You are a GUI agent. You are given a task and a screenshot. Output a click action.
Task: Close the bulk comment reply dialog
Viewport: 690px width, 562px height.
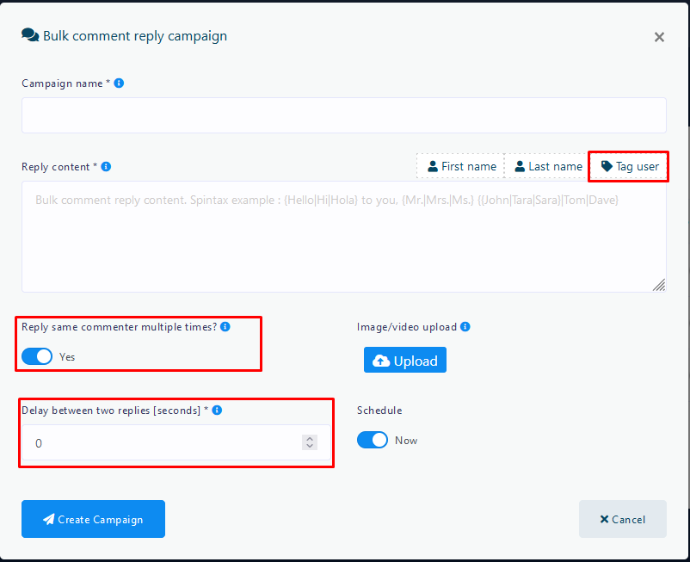pos(659,37)
